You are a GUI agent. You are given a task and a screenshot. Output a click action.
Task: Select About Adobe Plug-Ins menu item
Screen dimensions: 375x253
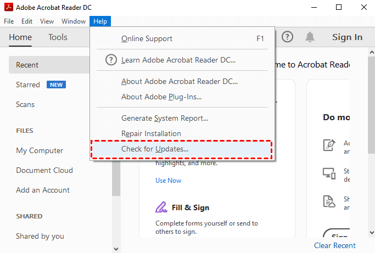(x=161, y=97)
